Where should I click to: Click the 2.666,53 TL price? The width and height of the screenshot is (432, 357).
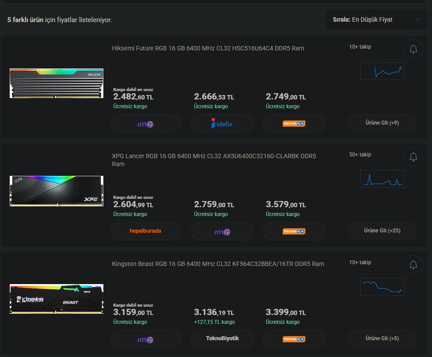point(214,97)
